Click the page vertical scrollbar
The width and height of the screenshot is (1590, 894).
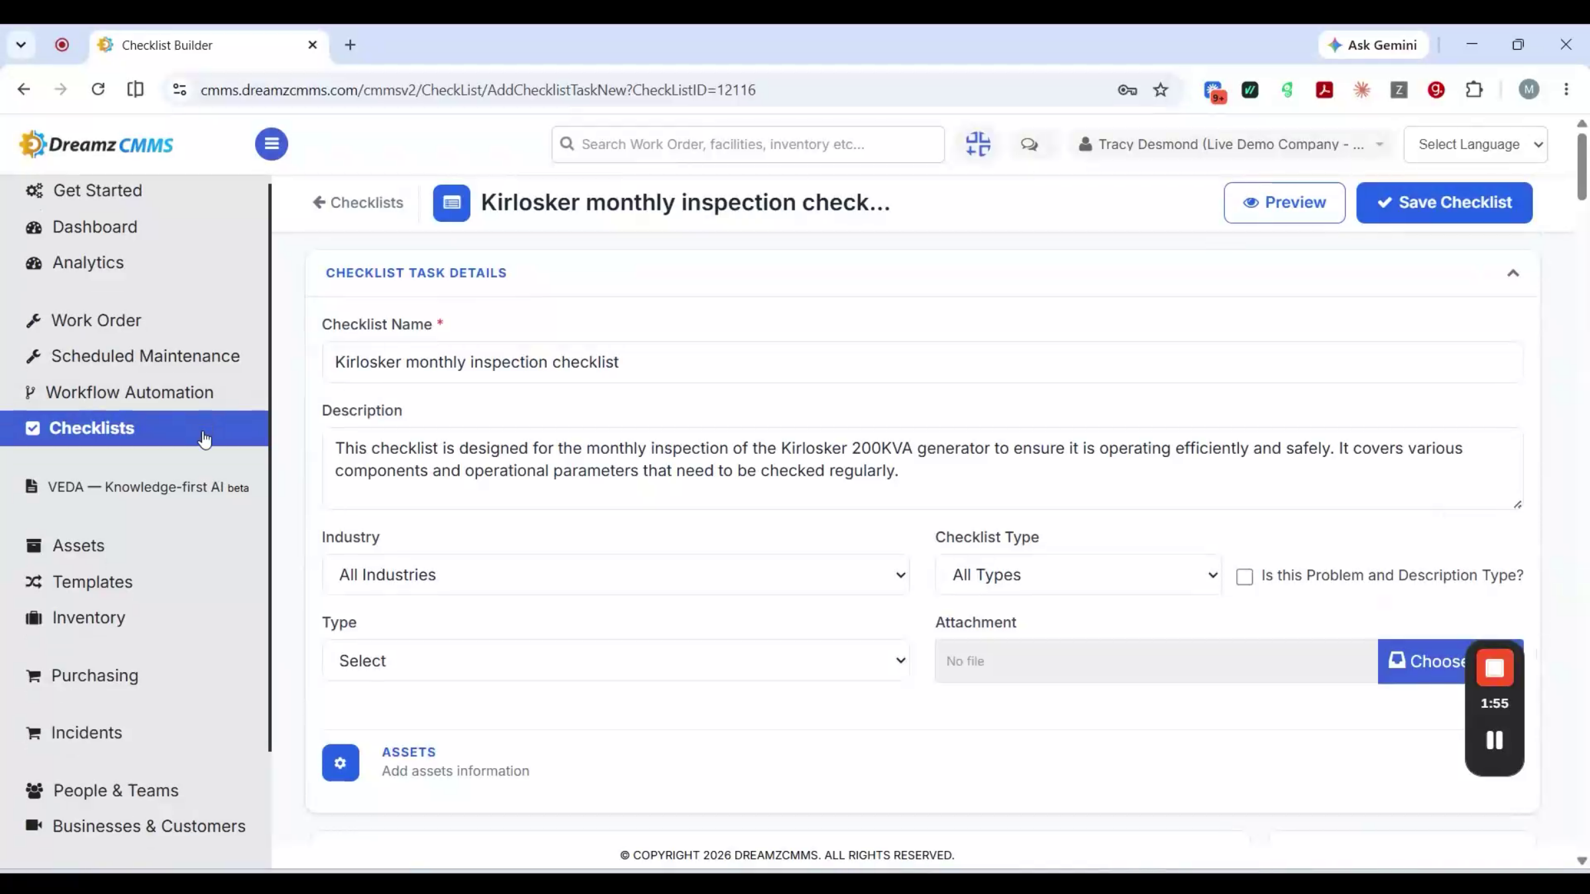(x=1582, y=166)
